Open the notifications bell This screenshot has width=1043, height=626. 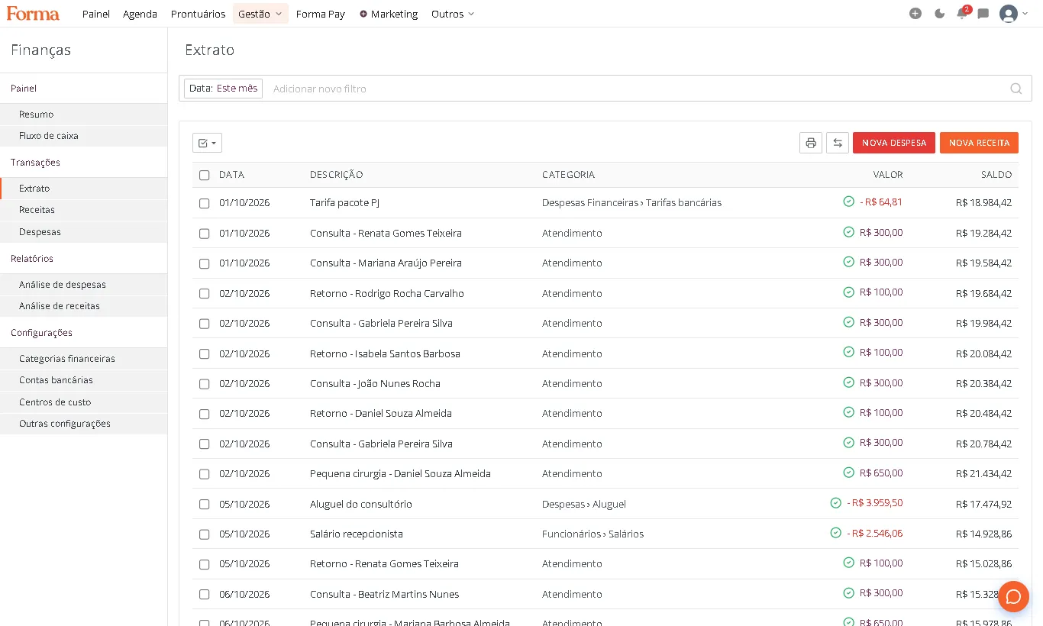click(x=962, y=14)
